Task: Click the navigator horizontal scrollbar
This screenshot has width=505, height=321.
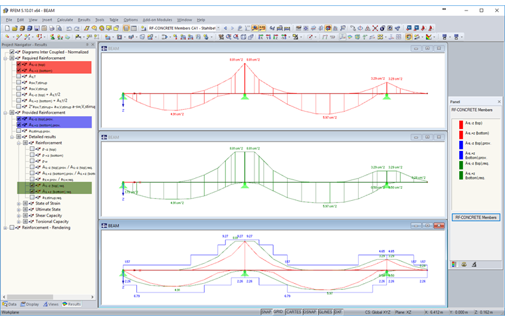Action: [x=48, y=297]
